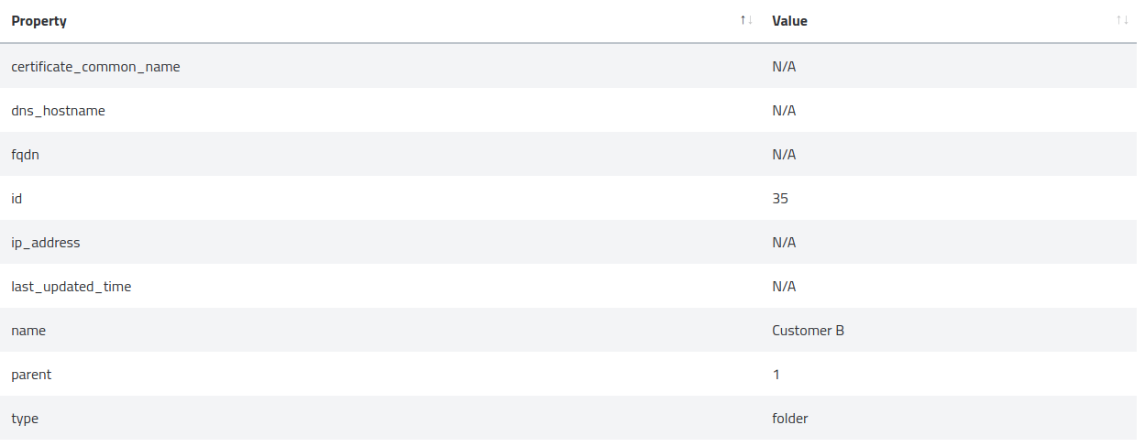
Task: Select the type property cell
Action: [25, 418]
